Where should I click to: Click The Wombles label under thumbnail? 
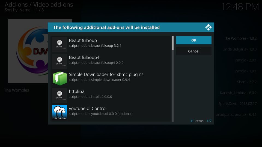click(x=17, y=90)
